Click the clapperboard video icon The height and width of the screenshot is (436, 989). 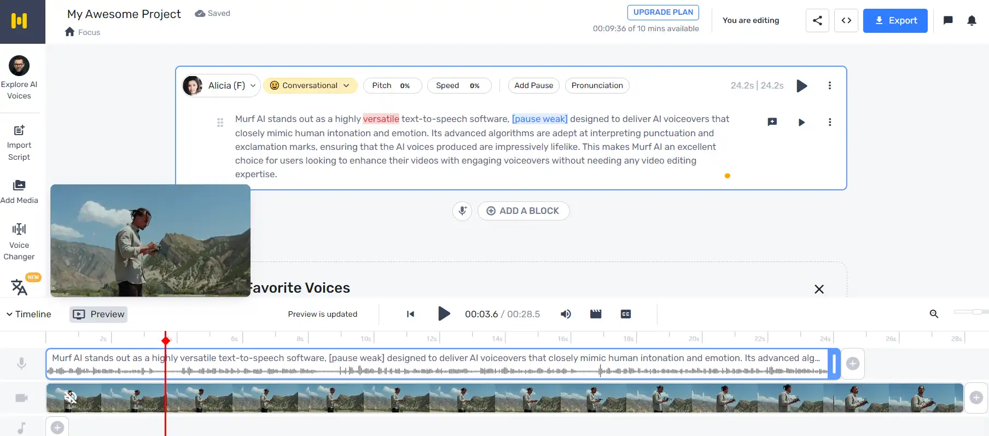(596, 314)
